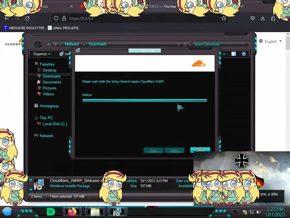Go back in Firefox browser
The height and width of the screenshot is (218, 290).
(7, 18)
